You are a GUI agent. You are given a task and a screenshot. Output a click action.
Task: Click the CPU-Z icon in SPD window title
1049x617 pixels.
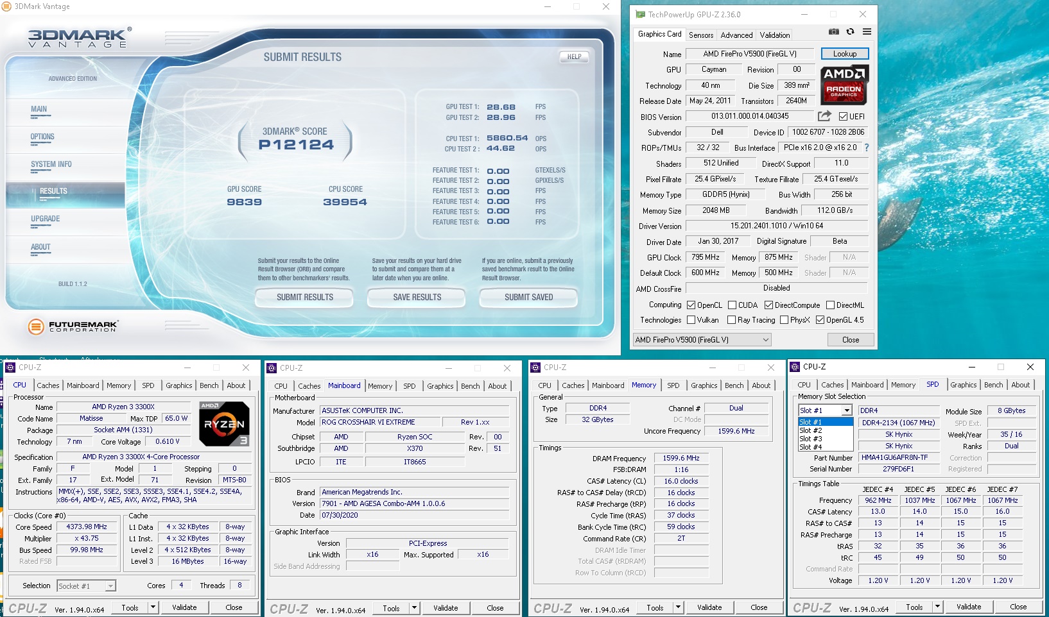click(x=795, y=367)
